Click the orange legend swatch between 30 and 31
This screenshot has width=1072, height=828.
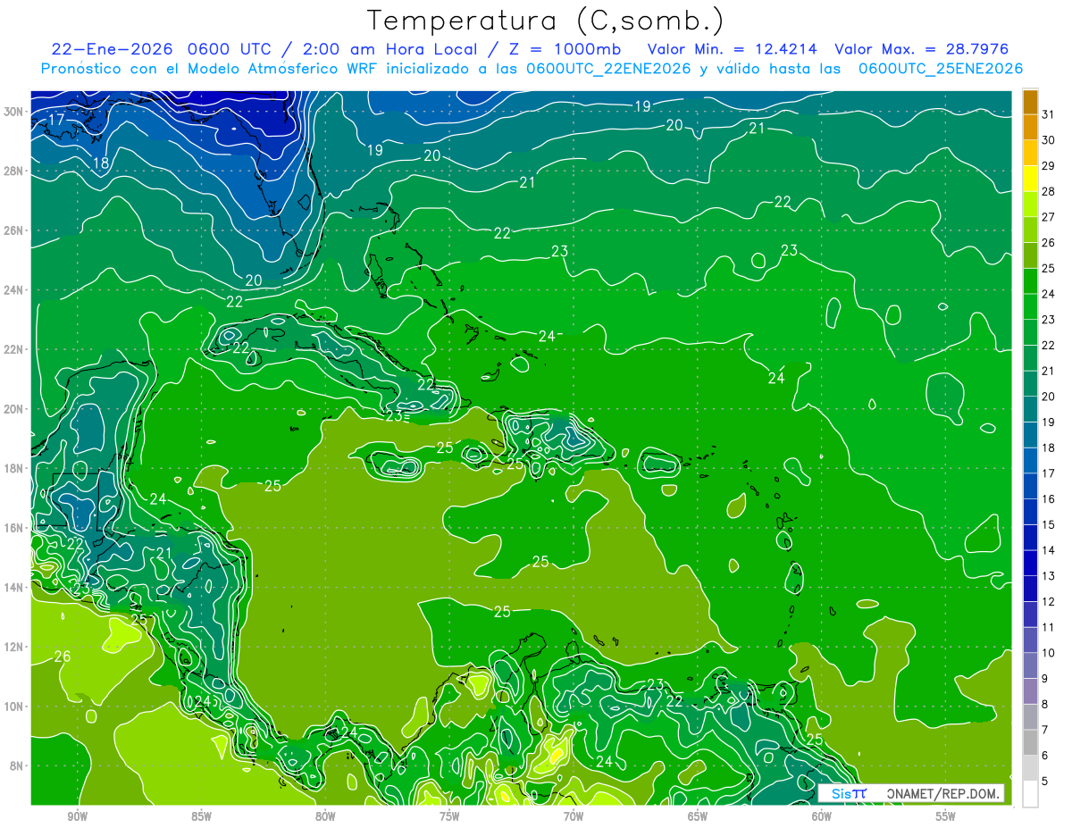(x=1030, y=129)
